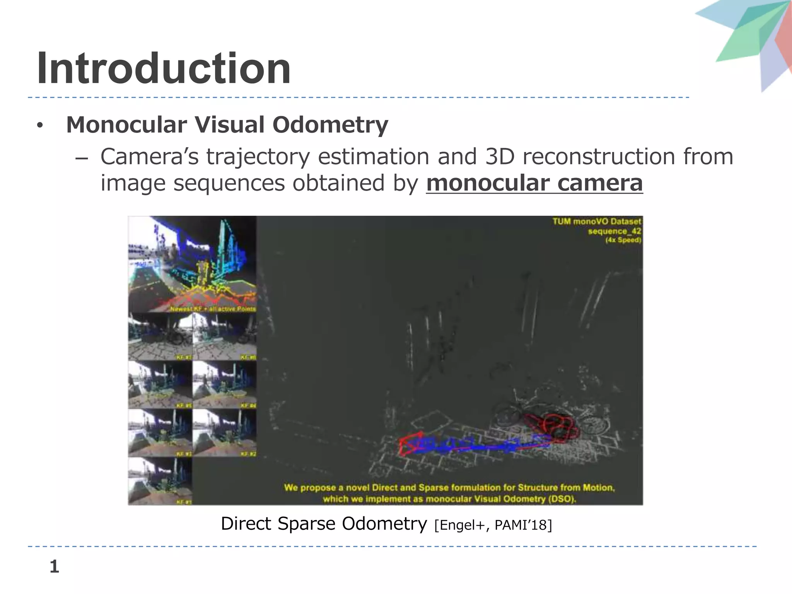
Task: Select keyframe thumbnail KF #4
Action: (224, 385)
